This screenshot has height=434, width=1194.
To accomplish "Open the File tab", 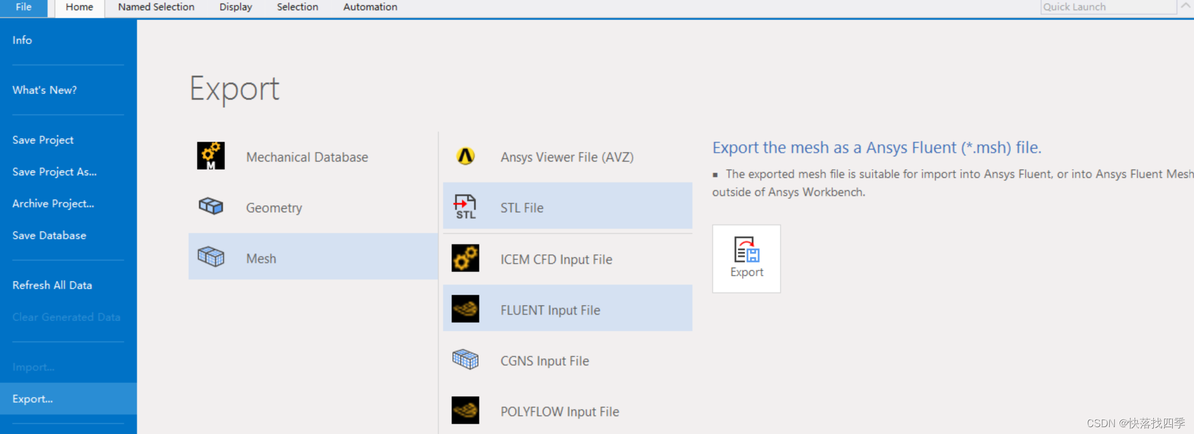I will tap(24, 7).
